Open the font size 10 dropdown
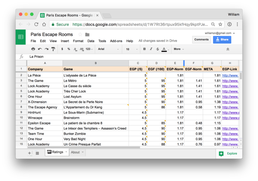 click(132, 49)
